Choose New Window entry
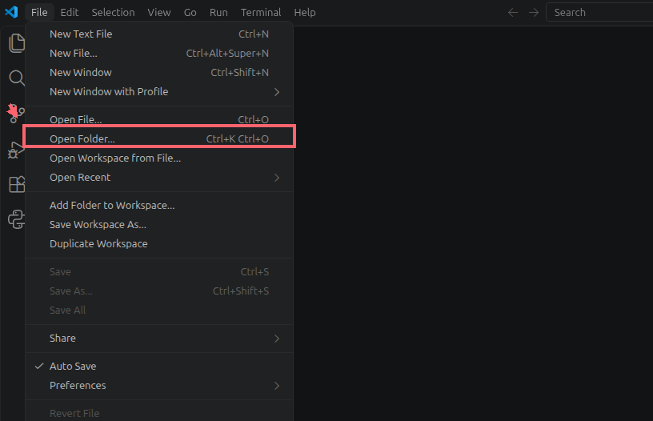Image resolution: width=653 pixels, height=421 pixels. pyautogui.click(x=159, y=73)
